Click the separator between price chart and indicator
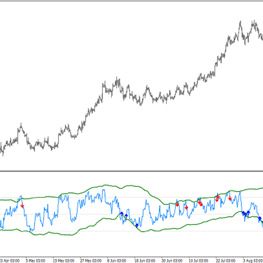The image size is (263, 263). [x=131, y=172]
